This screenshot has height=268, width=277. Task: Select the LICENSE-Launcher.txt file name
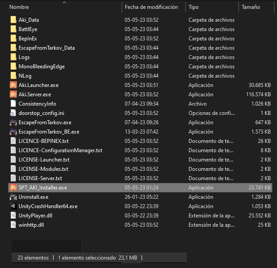pyautogui.click(x=44, y=160)
